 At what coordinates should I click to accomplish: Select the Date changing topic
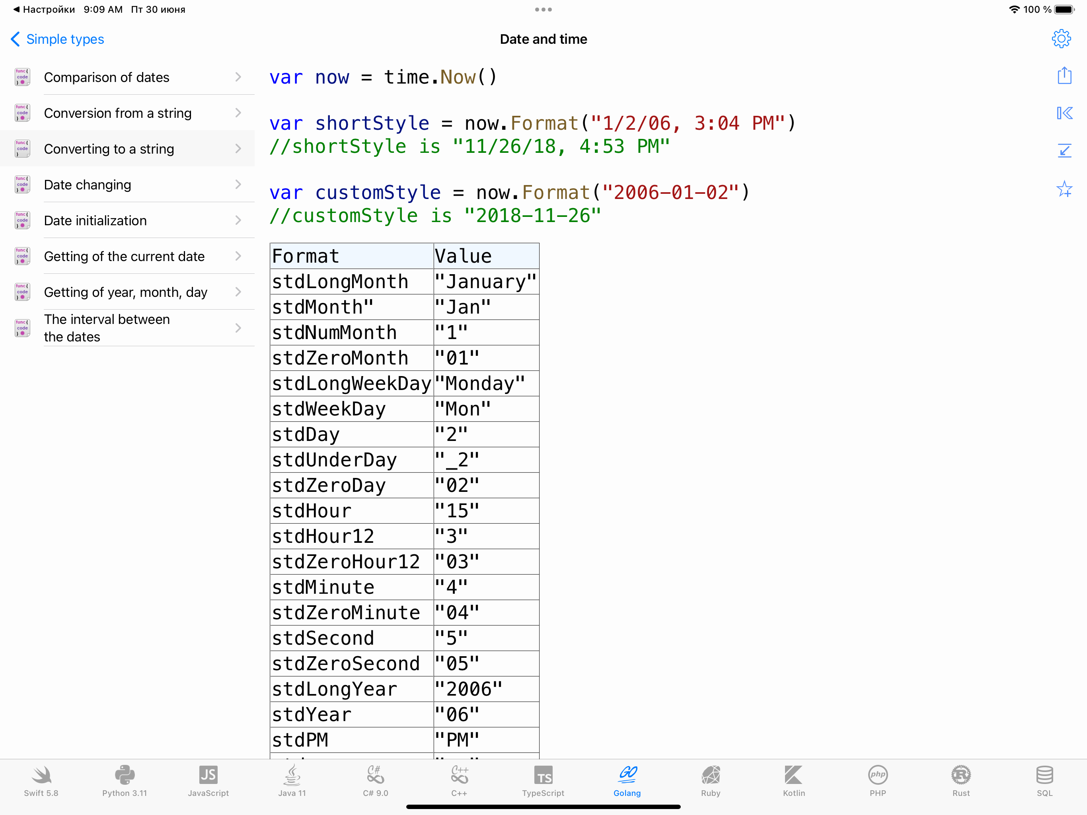(x=128, y=184)
